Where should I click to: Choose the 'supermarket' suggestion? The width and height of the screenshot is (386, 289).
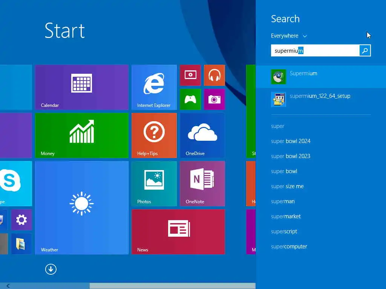(x=286, y=216)
